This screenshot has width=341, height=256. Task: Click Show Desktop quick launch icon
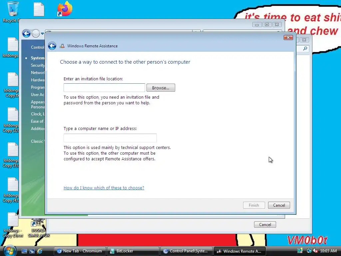(x=24, y=251)
